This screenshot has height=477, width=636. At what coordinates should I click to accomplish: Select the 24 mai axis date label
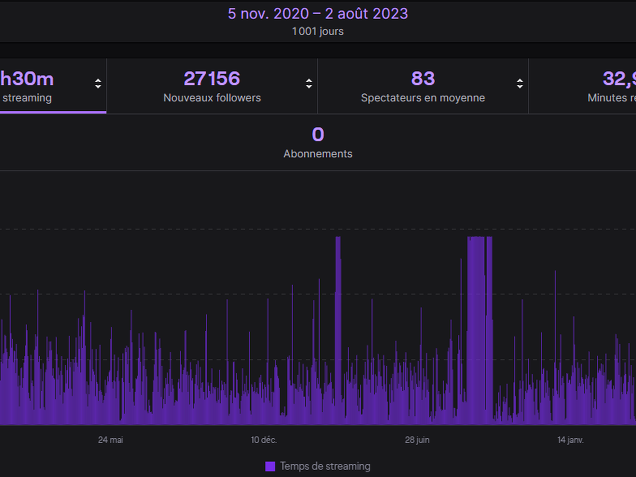pos(111,440)
